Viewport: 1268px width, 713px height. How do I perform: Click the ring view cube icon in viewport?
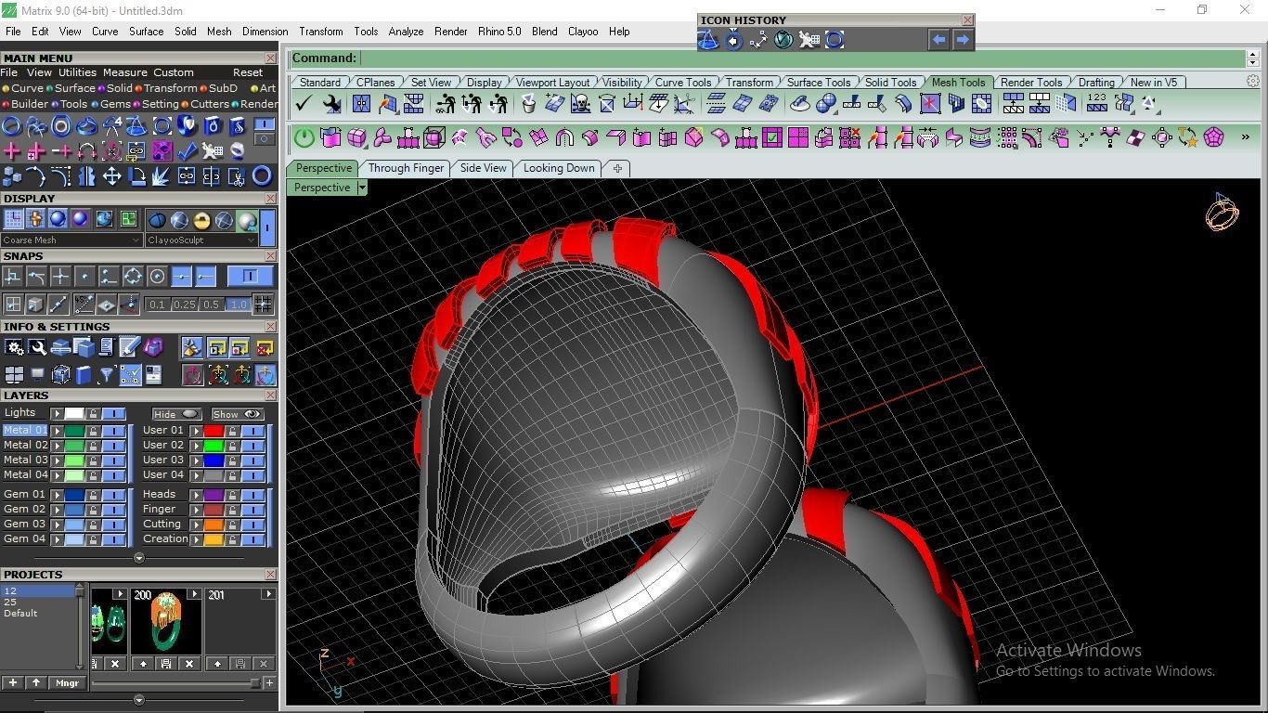(x=1222, y=213)
